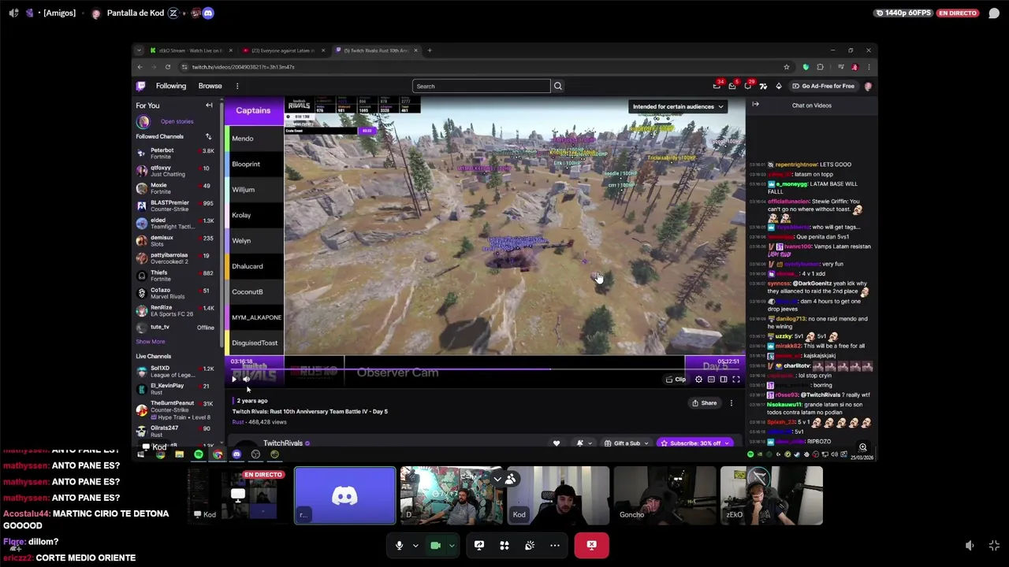Open three-dot options next to Share
This screenshot has height=567, width=1009.
pyautogui.click(x=731, y=403)
